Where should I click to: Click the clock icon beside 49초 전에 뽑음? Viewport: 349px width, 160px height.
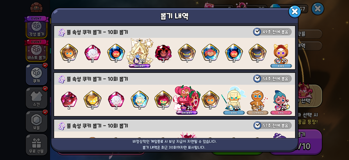[x=257, y=32]
